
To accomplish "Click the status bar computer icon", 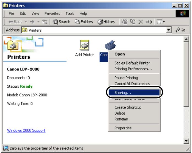I will [6, 148].
